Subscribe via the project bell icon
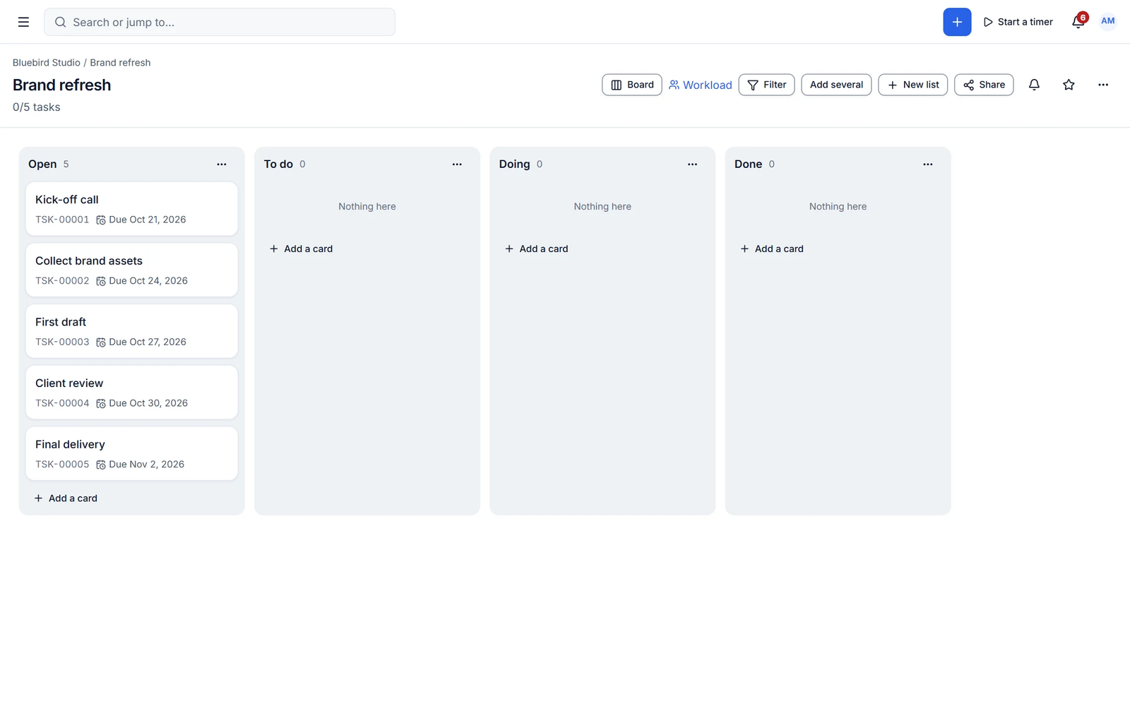Image resolution: width=1130 pixels, height=706 pixels. coord(1034,85)
